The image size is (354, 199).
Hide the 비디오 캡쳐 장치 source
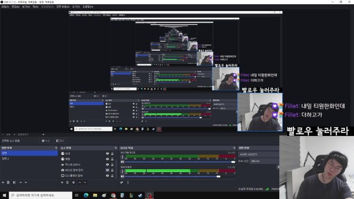[107, 170]
